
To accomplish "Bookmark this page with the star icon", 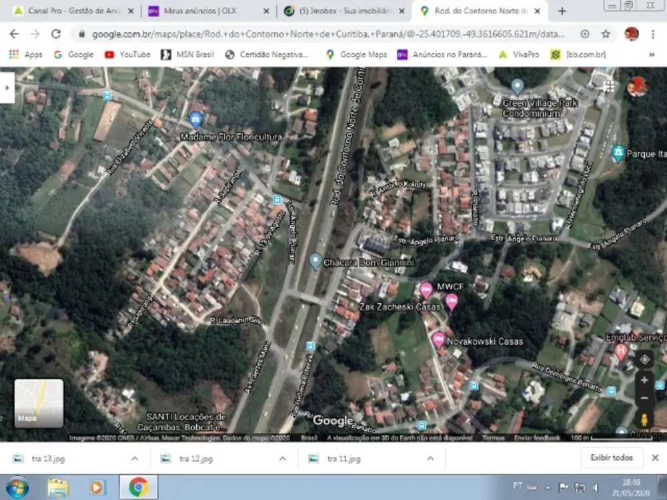I will point(606,34).
